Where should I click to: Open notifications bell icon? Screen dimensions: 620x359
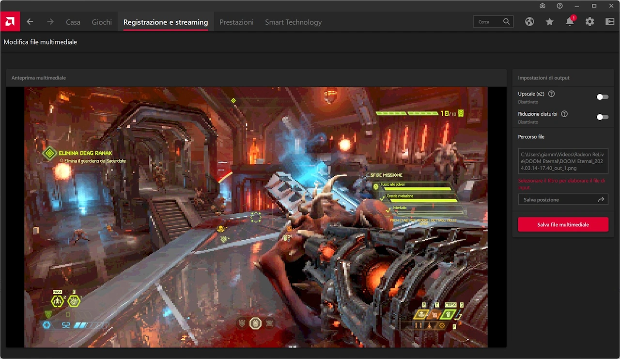pos(570,22)
